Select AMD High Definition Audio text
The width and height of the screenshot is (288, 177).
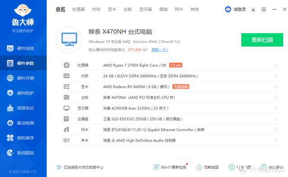[139, 140]
